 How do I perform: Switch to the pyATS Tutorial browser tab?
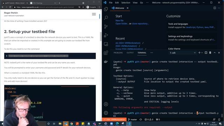point(15,3)
